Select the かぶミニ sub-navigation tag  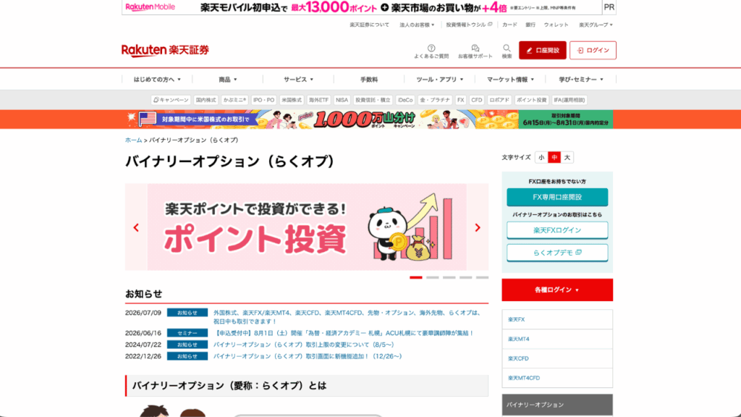234,100
